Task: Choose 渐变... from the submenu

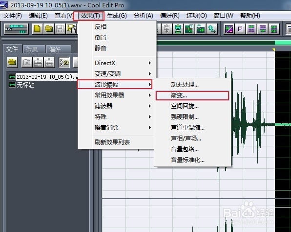Action: pos(192,95)
